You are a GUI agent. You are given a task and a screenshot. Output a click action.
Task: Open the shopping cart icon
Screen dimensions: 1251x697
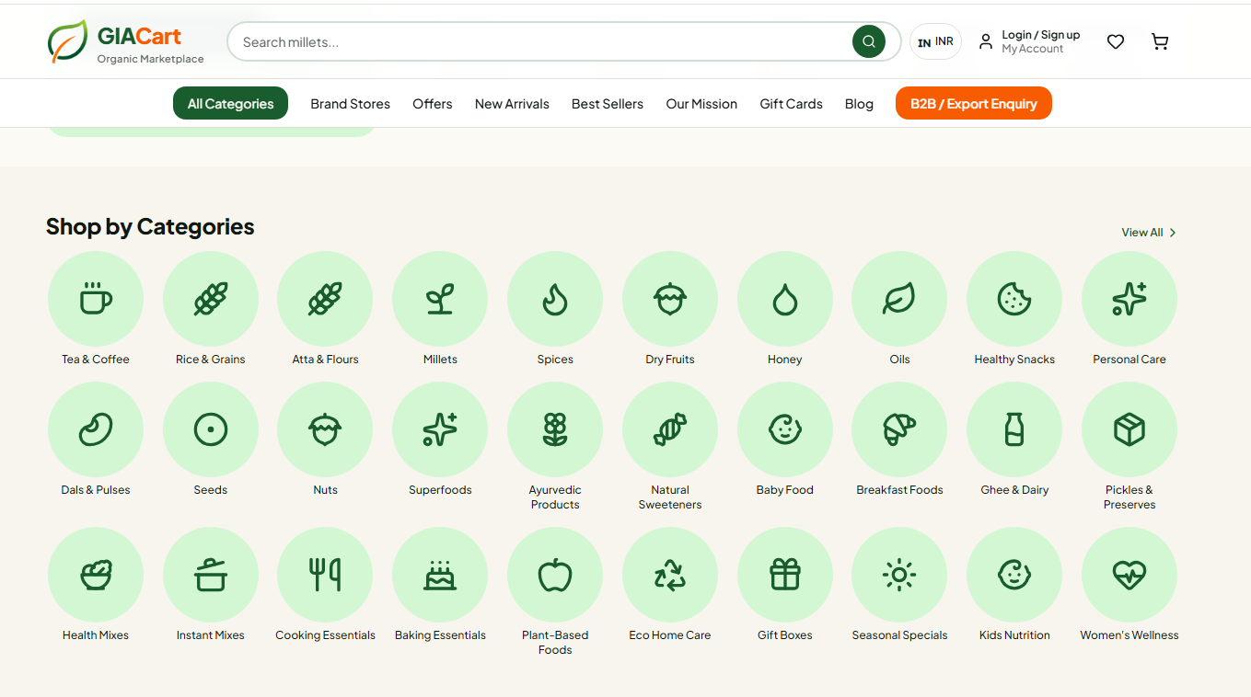tap(1160, 41)
